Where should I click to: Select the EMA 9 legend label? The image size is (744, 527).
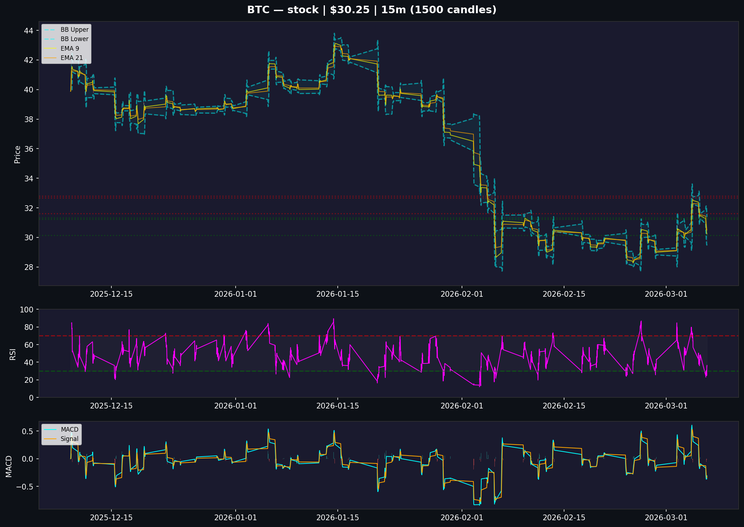[x=70, y=49]
